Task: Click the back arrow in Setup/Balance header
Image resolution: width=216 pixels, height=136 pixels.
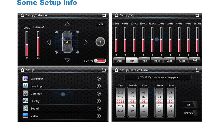Action: pos(104,15)
